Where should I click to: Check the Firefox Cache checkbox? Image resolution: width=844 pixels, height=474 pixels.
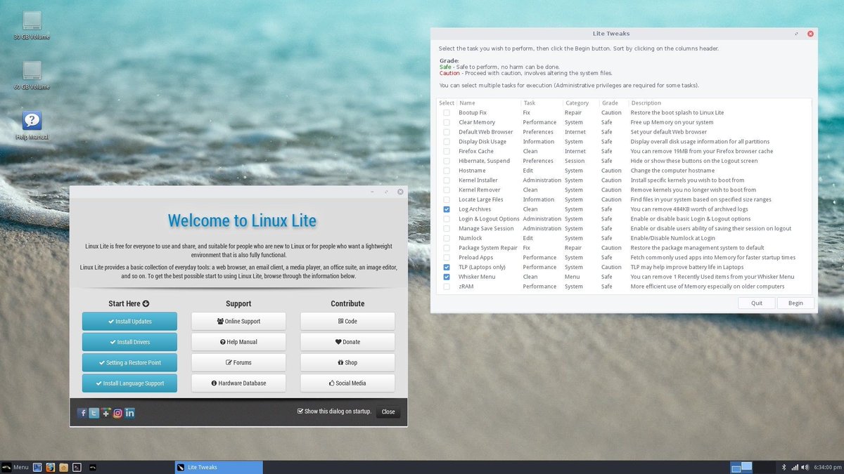click(447, 151)
